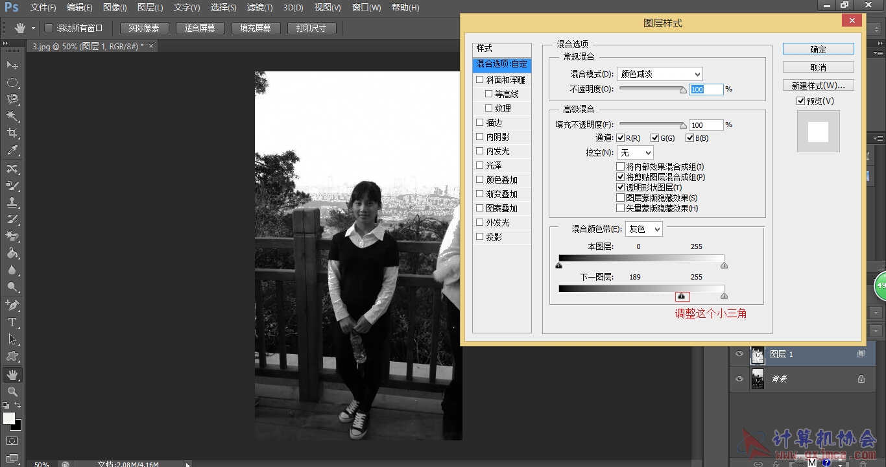Click 打印尺寸 button

pos(312,29)
